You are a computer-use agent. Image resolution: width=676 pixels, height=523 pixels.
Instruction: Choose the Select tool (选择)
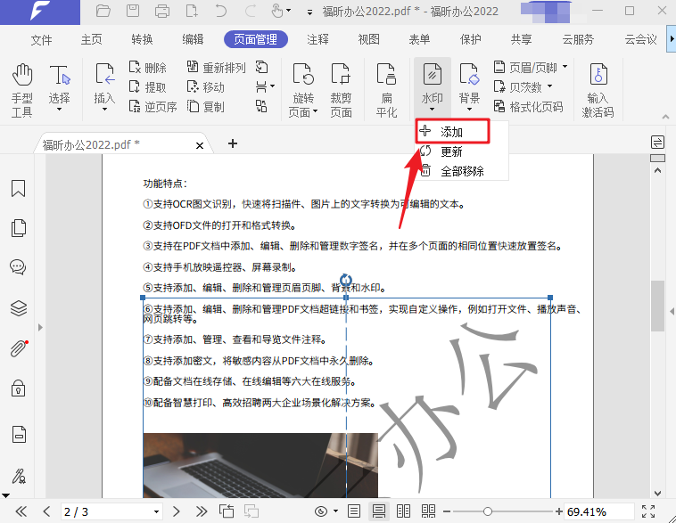[x=59, y=88]
